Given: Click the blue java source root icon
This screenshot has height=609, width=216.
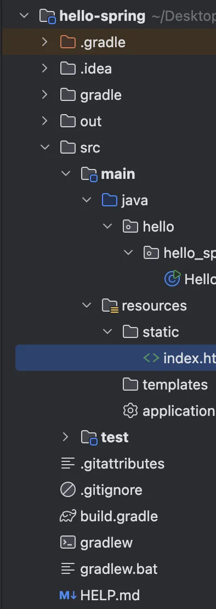Looking at the screenshot, I should 109,200.
